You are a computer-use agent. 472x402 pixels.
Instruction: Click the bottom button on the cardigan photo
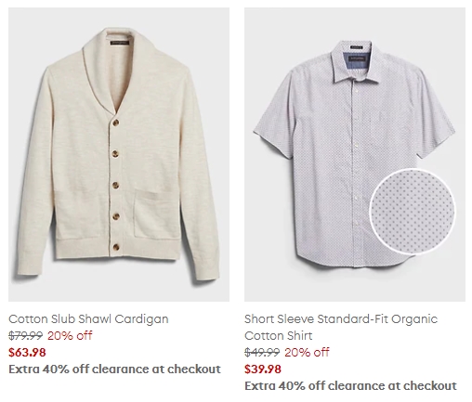116,247
